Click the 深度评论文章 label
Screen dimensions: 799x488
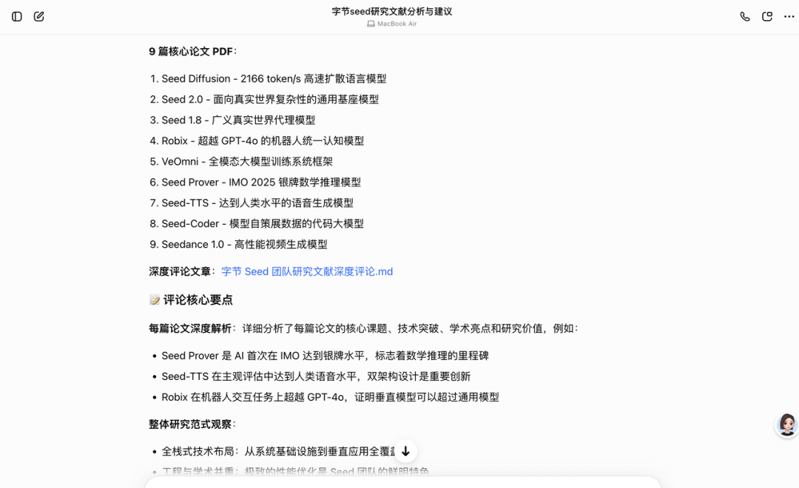(179, 271)
